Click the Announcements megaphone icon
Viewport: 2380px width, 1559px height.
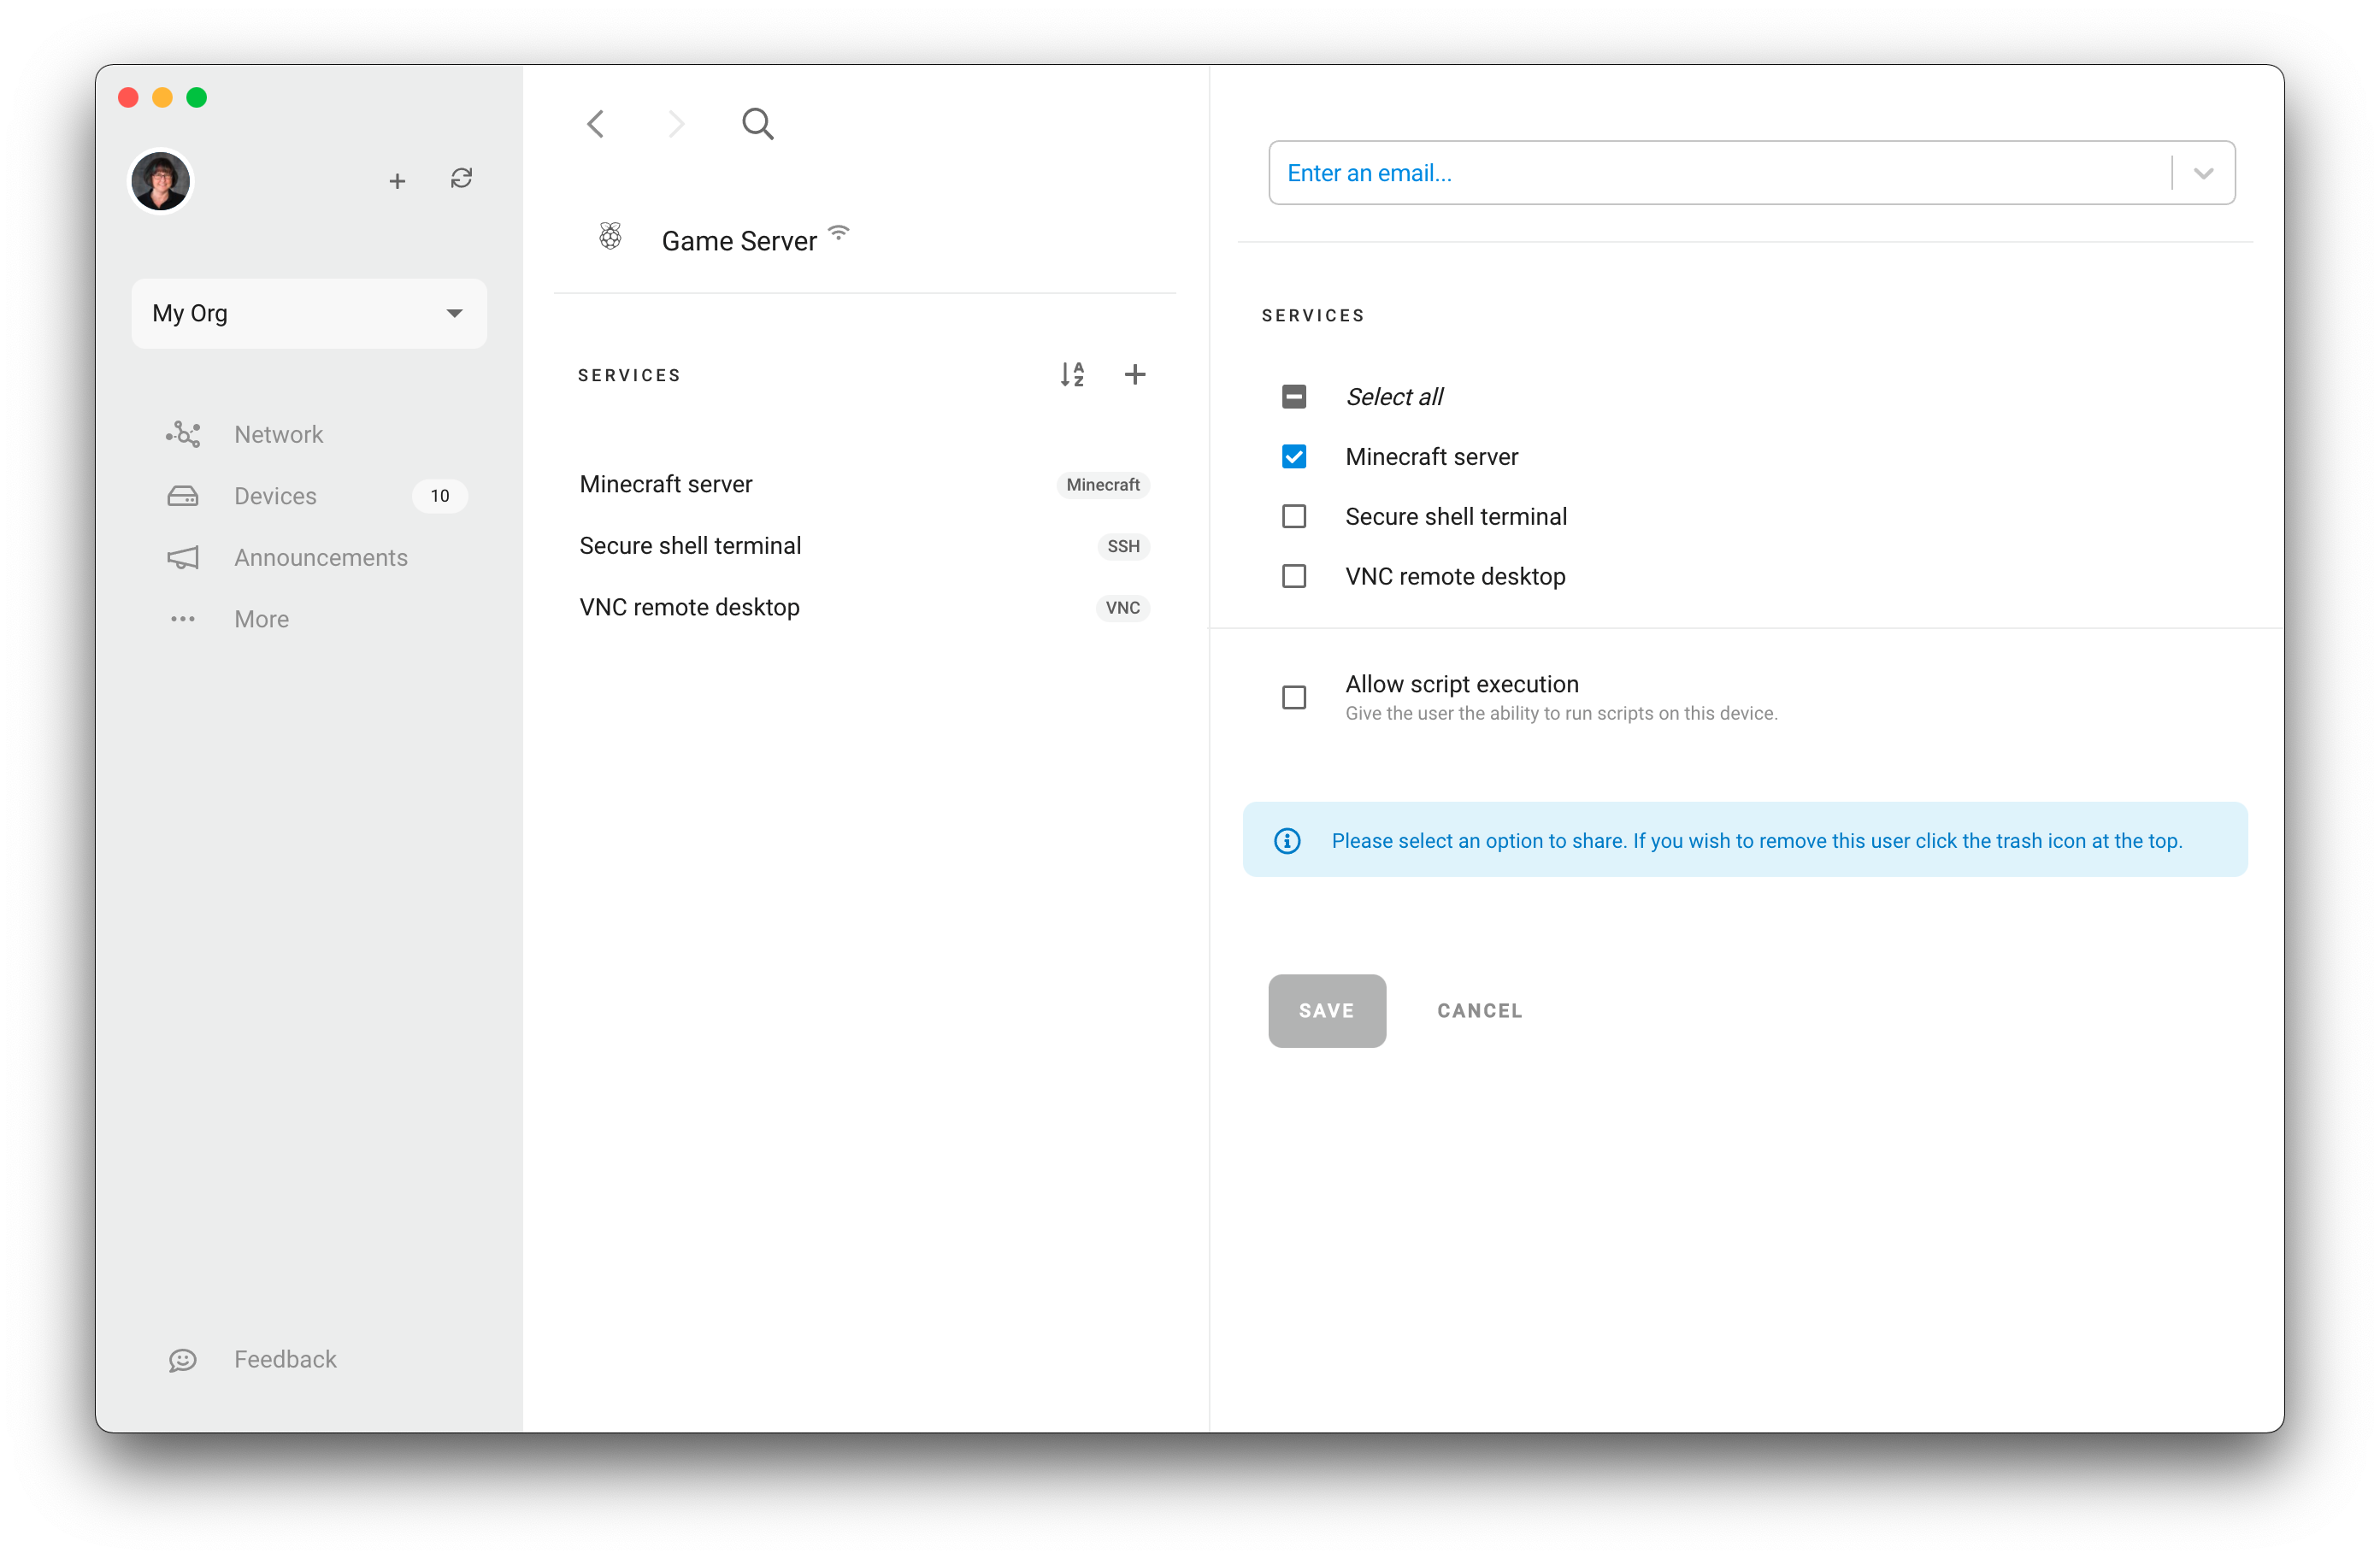[x=183, y=557]
